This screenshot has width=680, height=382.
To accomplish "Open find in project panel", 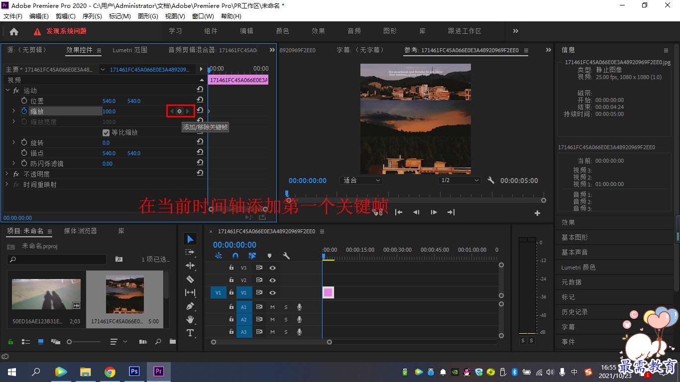I will (158, 342).
